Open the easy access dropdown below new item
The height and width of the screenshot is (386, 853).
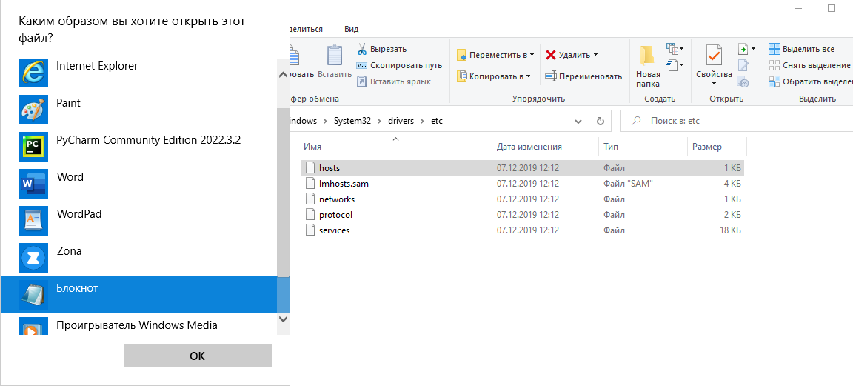(x=675, y=65)
